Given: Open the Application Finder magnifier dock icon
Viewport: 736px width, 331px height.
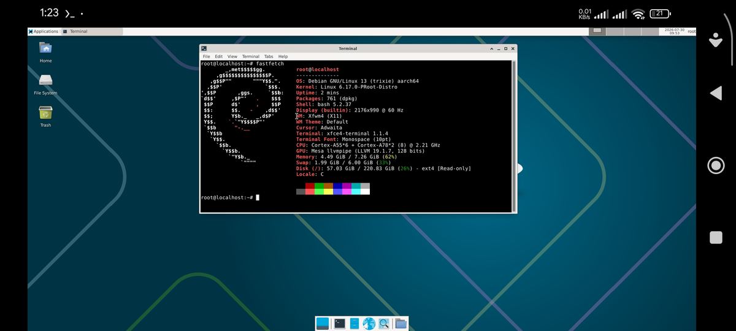Looking at the screenshot, I should point(385,323).
